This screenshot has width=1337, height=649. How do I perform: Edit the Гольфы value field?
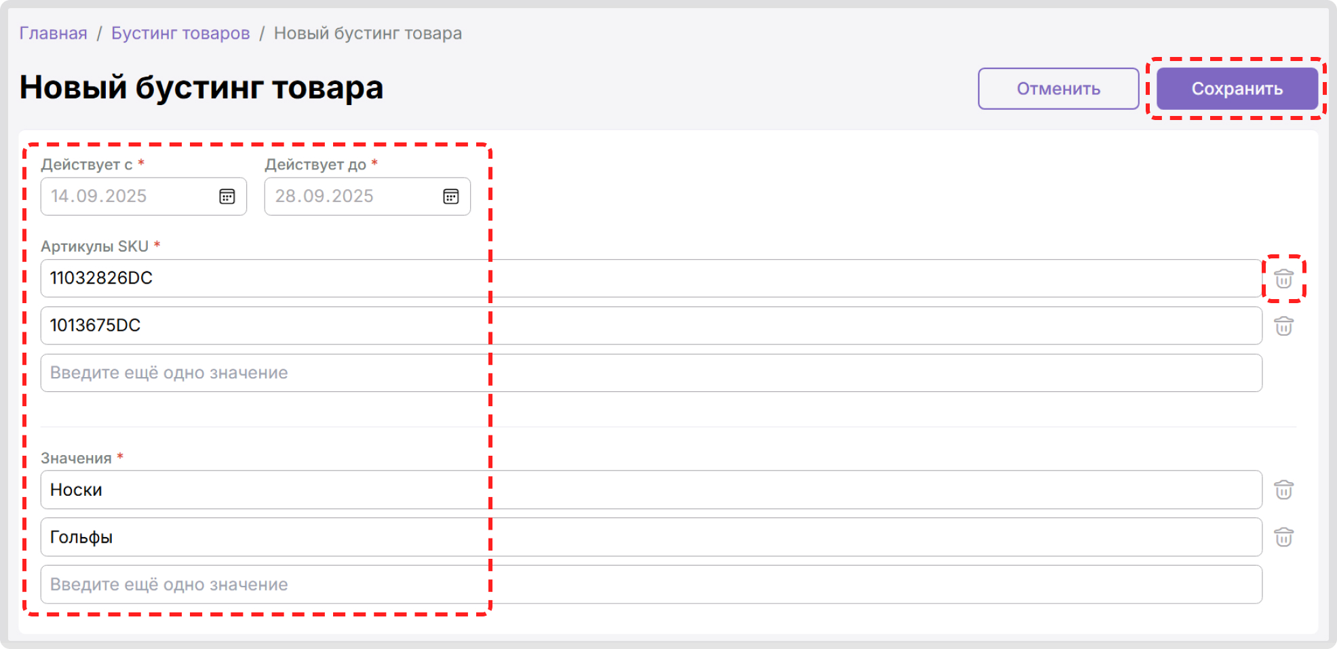(x=650, y=537)
